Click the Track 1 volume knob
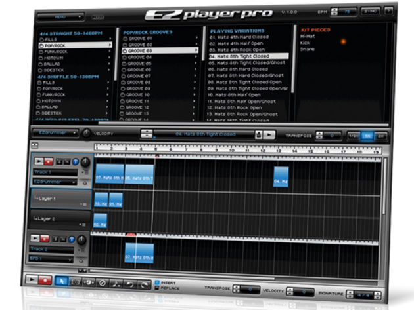 85,163
